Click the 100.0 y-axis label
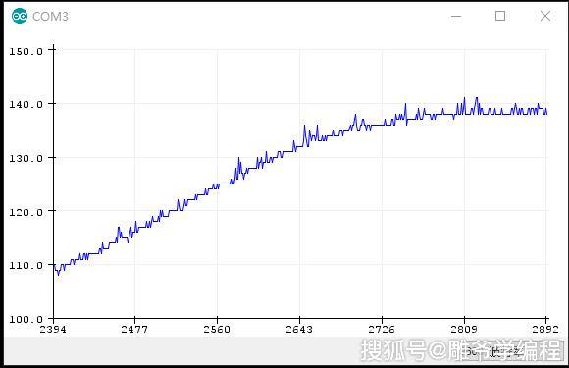The width and height of the screenshot is (569, 368). coord(26,319)
